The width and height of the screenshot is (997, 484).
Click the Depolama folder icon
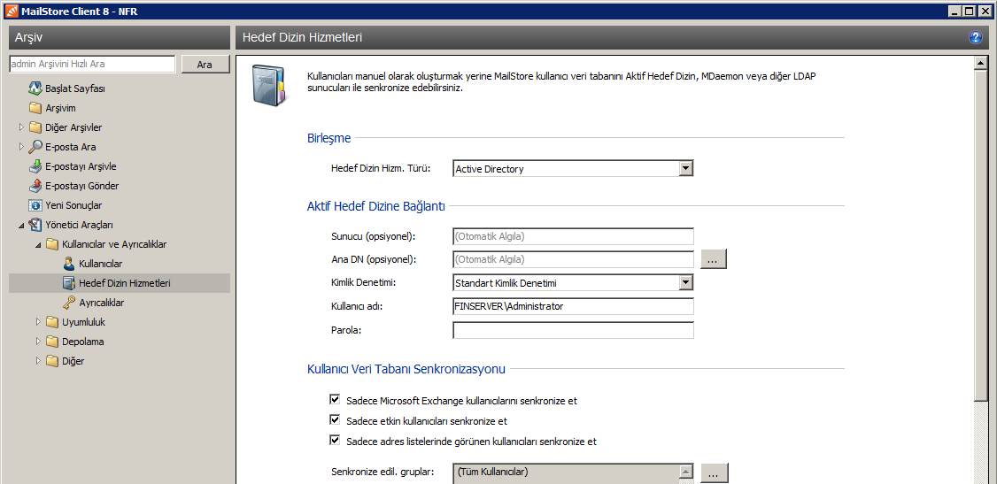tap(52, 342)
